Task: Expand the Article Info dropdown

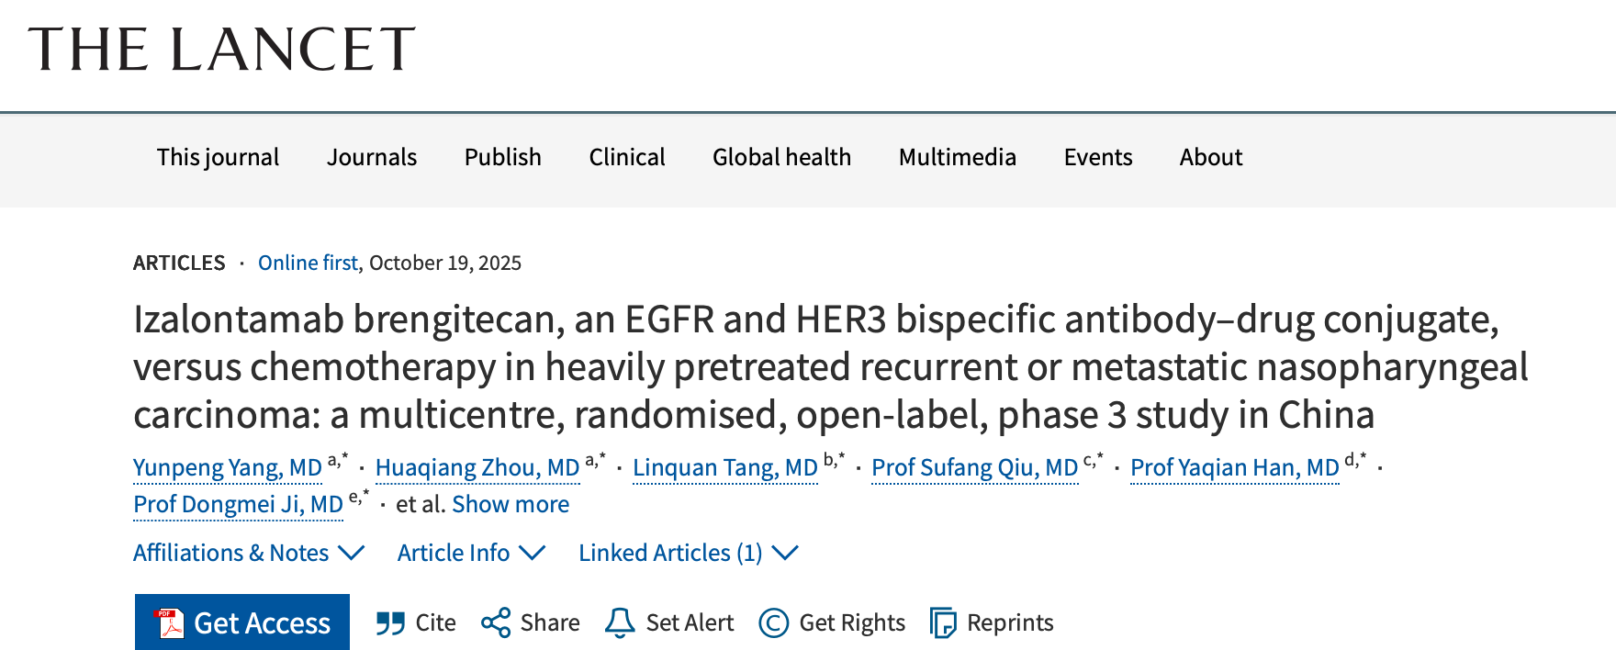Action: click(471, 553)
